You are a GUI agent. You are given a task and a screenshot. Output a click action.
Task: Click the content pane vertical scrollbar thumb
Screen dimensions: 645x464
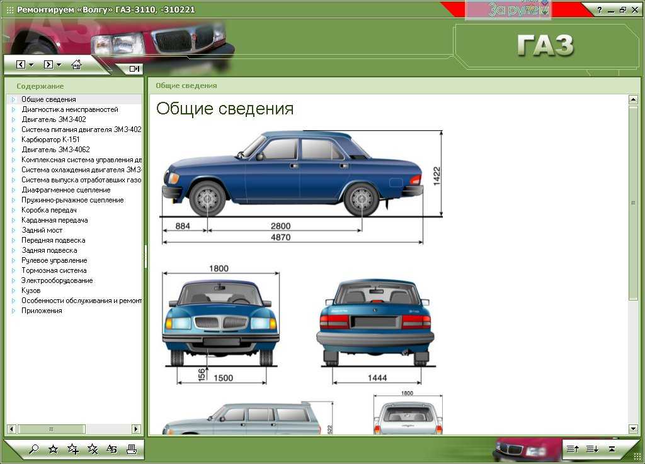pos(633,203)
